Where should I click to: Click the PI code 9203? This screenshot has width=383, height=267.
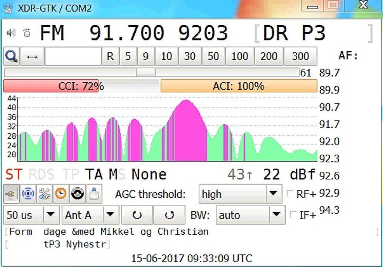click(x=203, y=33)
